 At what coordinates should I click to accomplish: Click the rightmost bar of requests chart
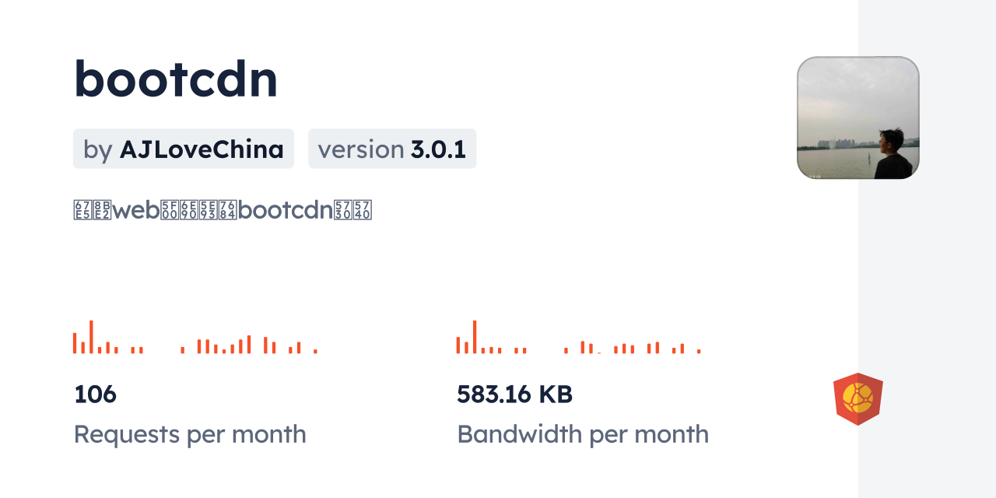[x=315, y=352]
